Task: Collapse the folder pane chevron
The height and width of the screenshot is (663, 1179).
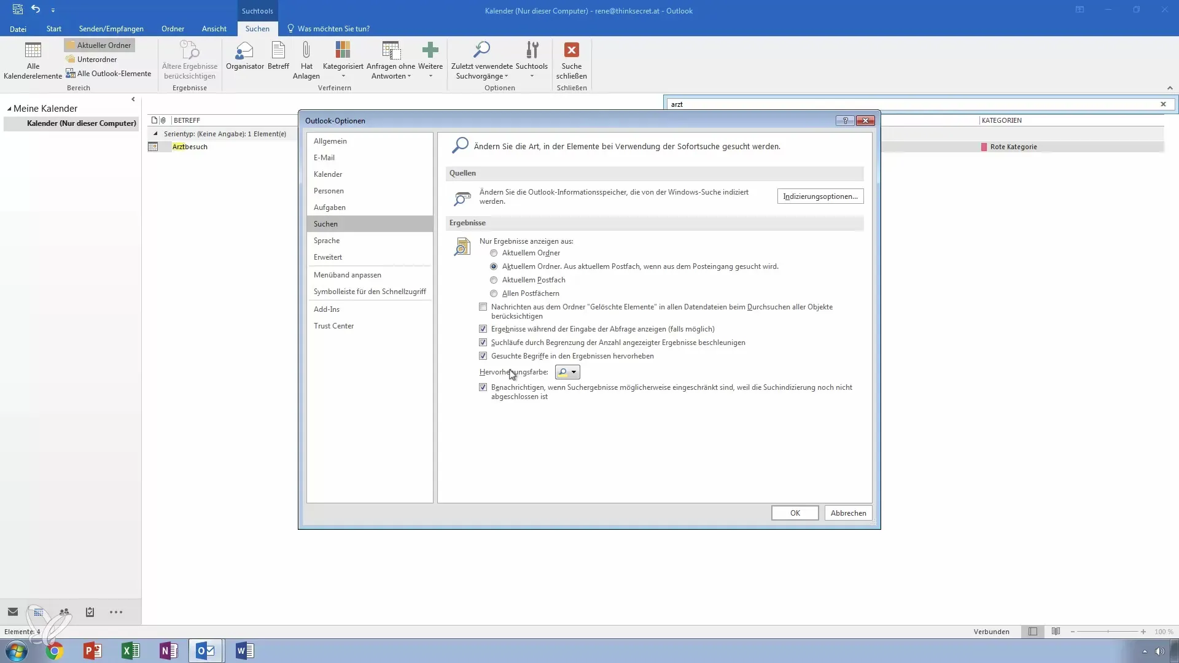Action: click(x=133, y=99)
